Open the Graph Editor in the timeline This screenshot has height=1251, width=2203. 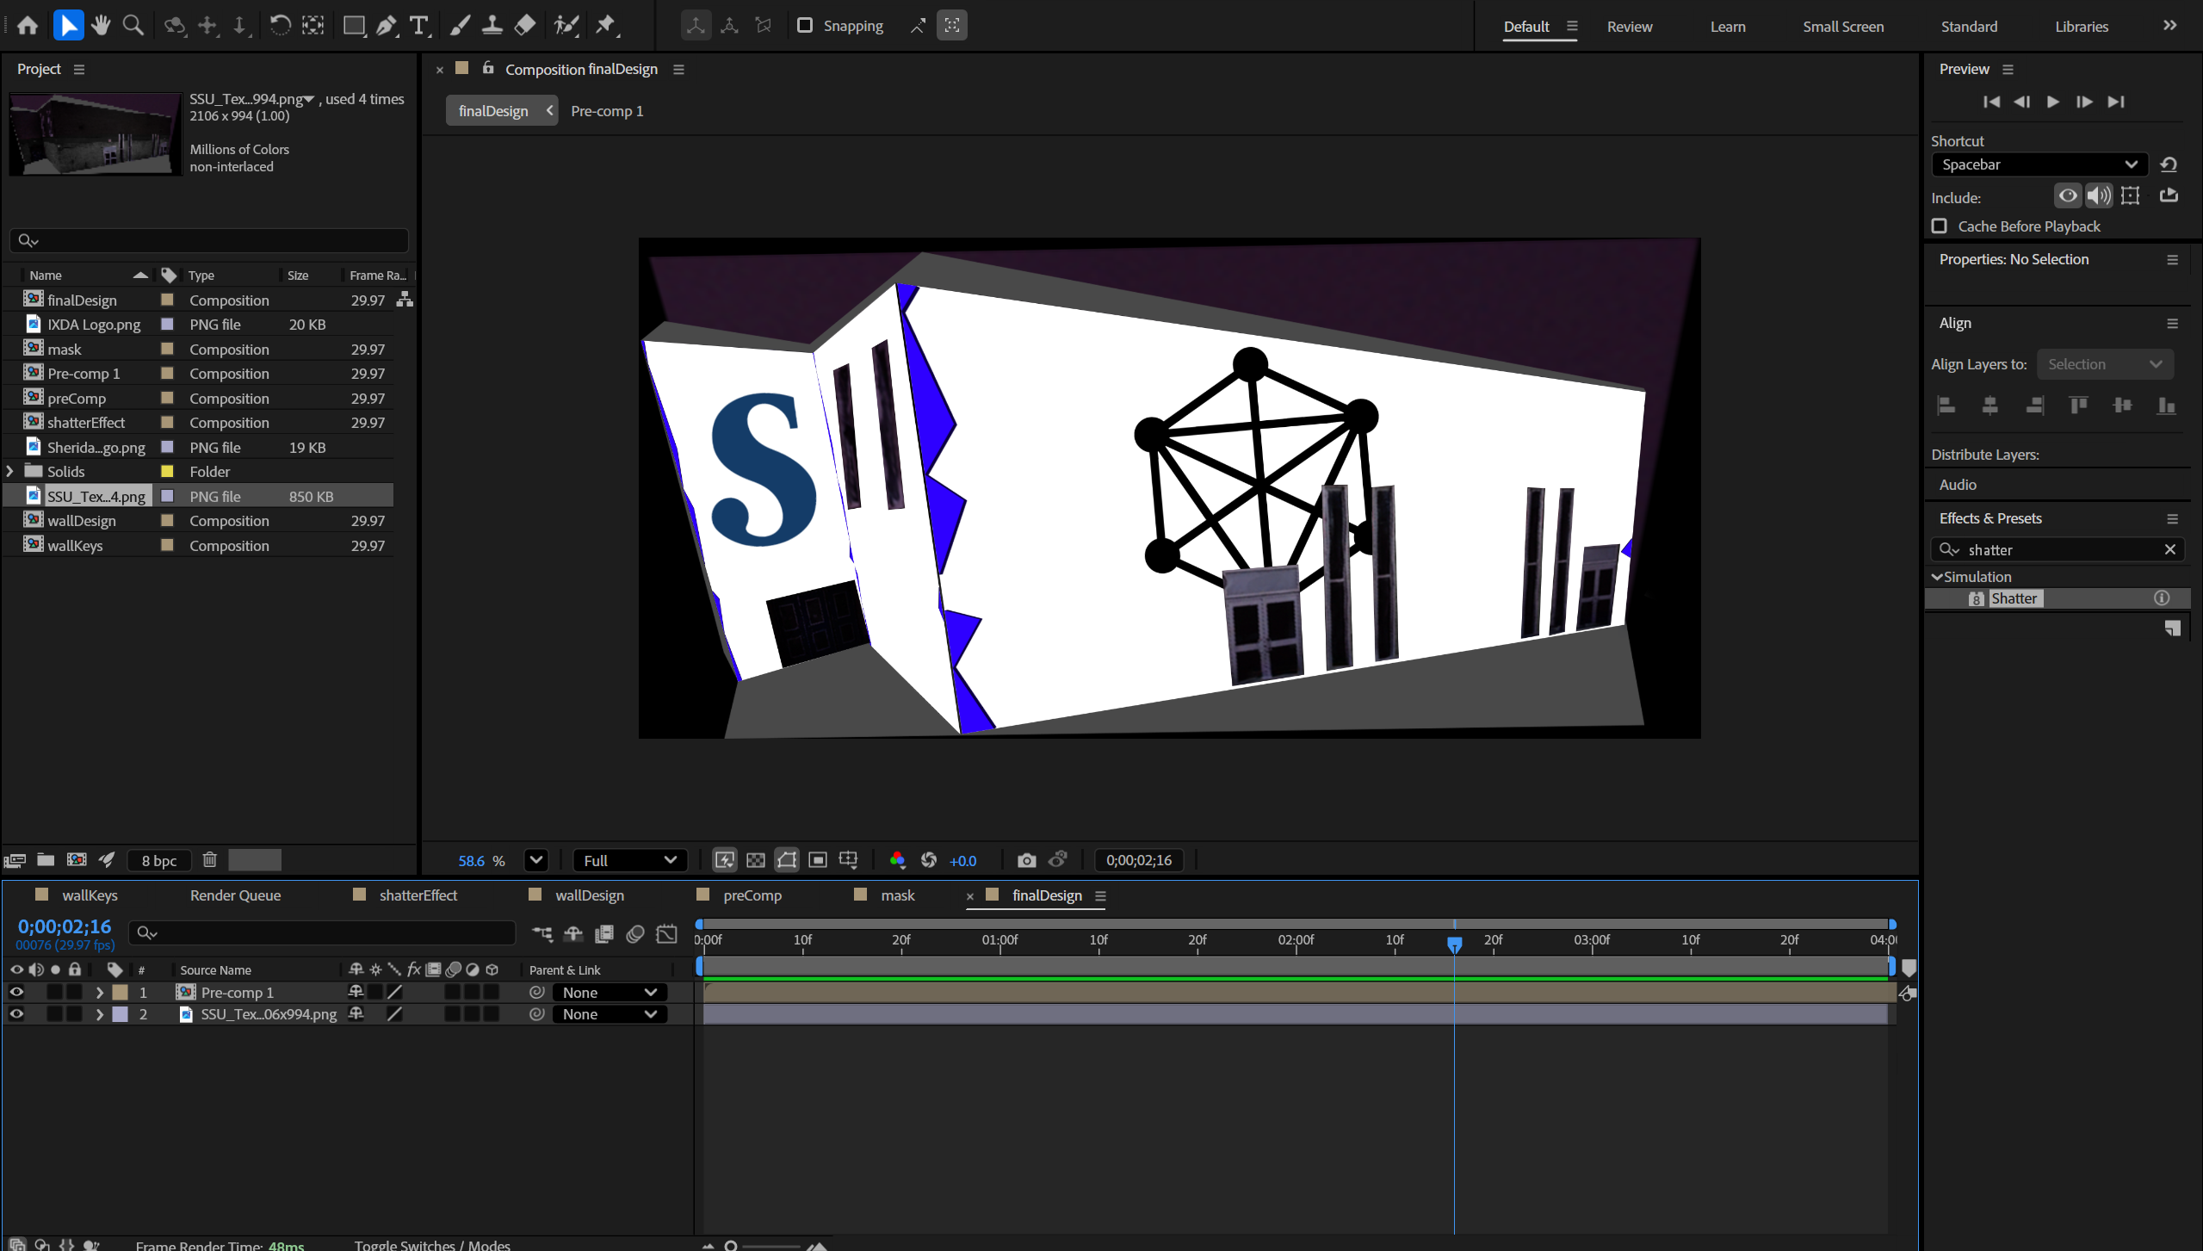point(667,933)
